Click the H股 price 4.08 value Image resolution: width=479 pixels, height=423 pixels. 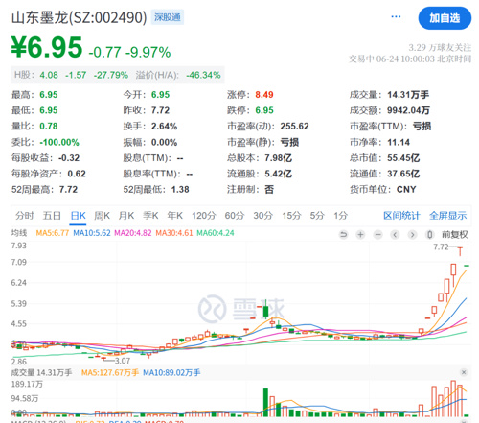pyautogui.click(x=49, y=75)
